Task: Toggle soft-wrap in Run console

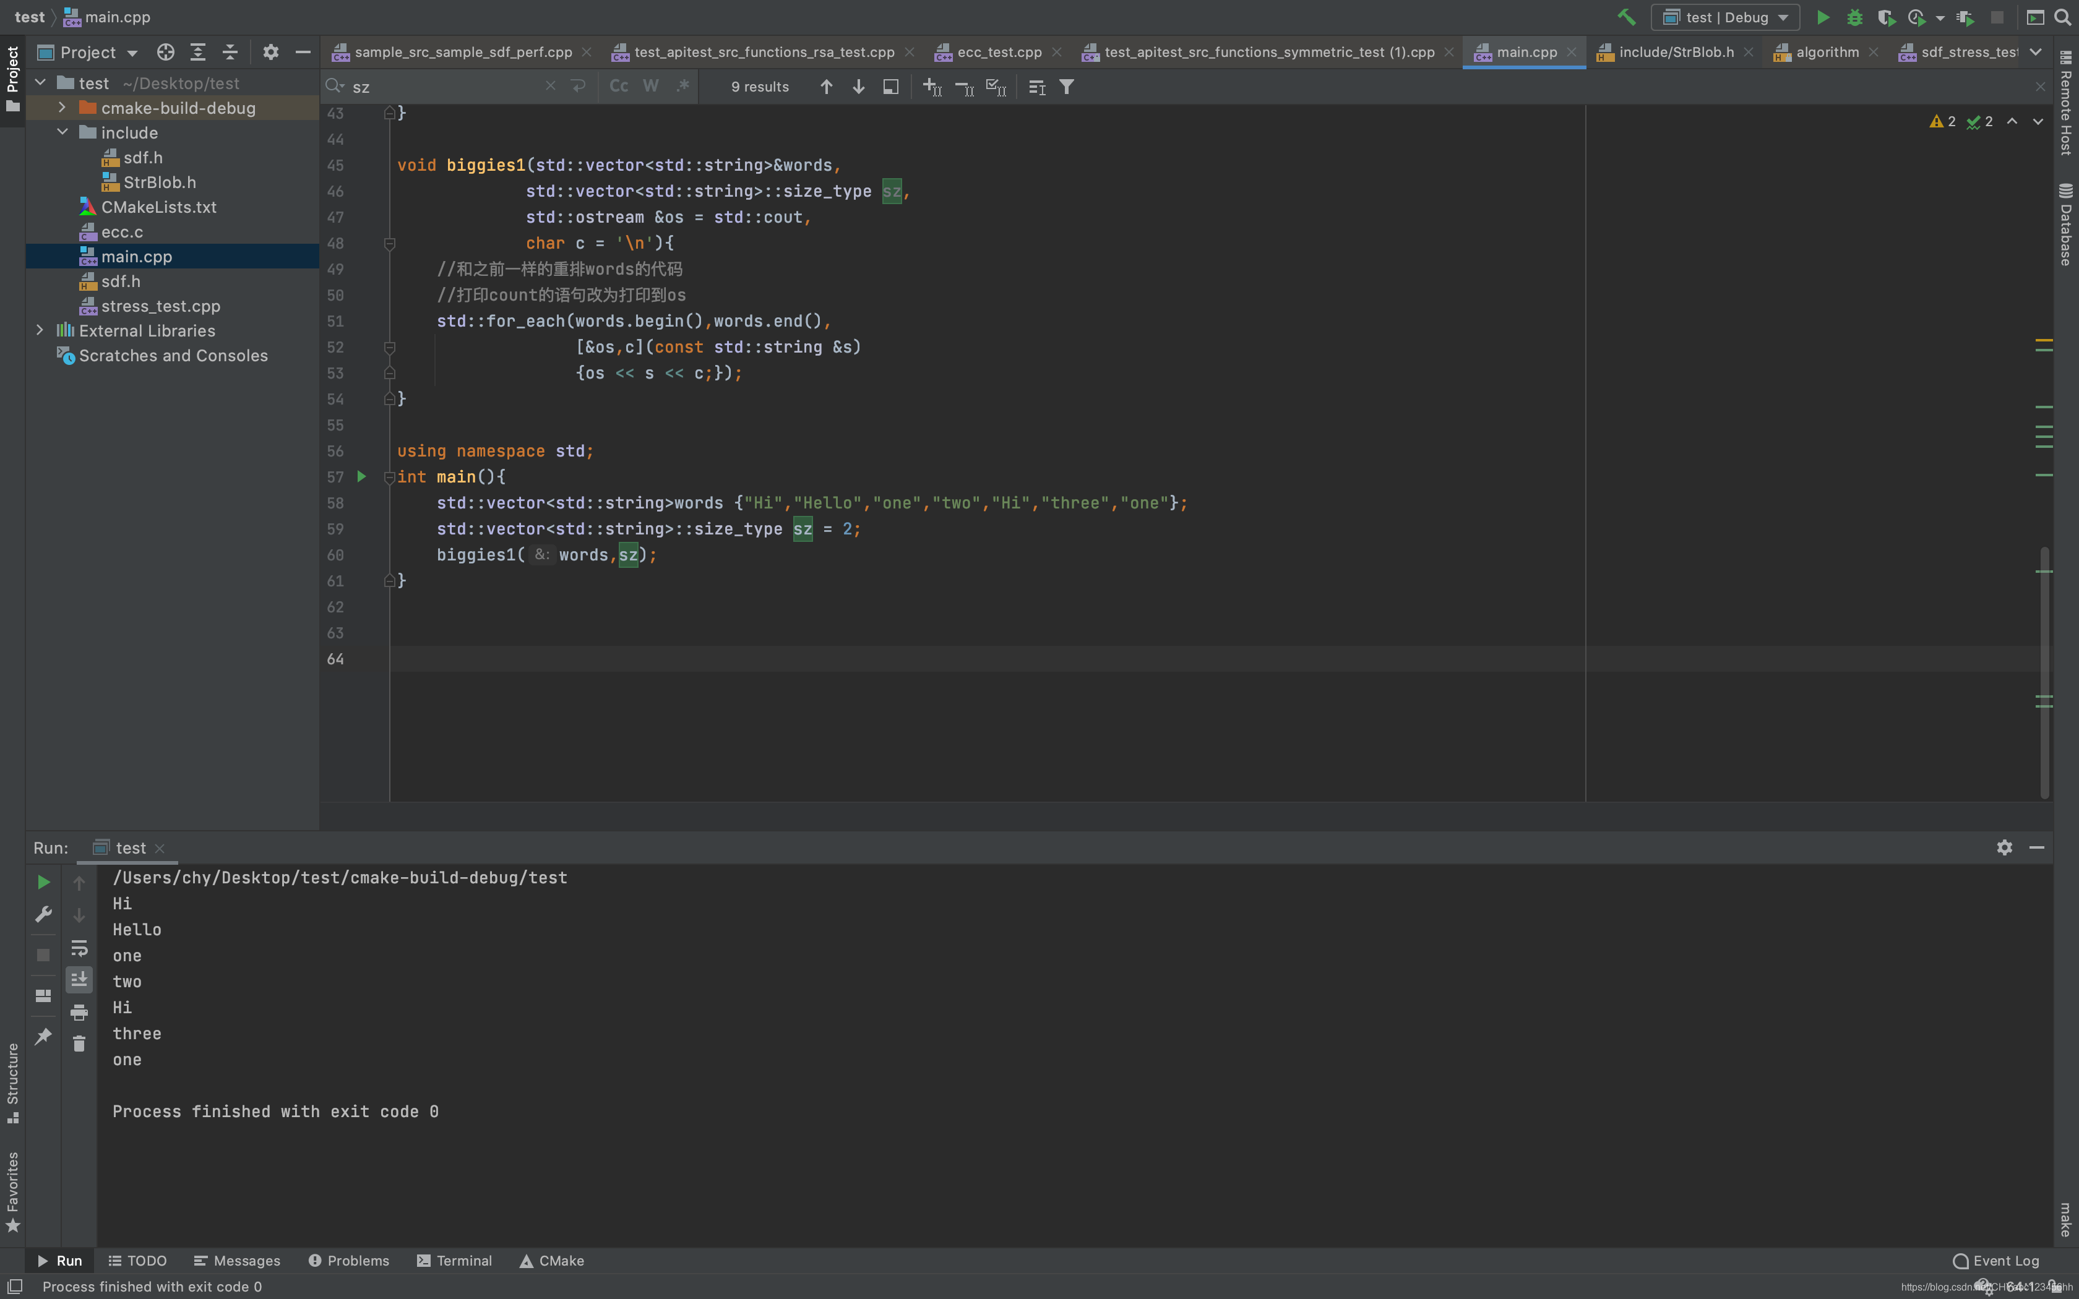Action: pyautogui.click(x=79, y=948)
